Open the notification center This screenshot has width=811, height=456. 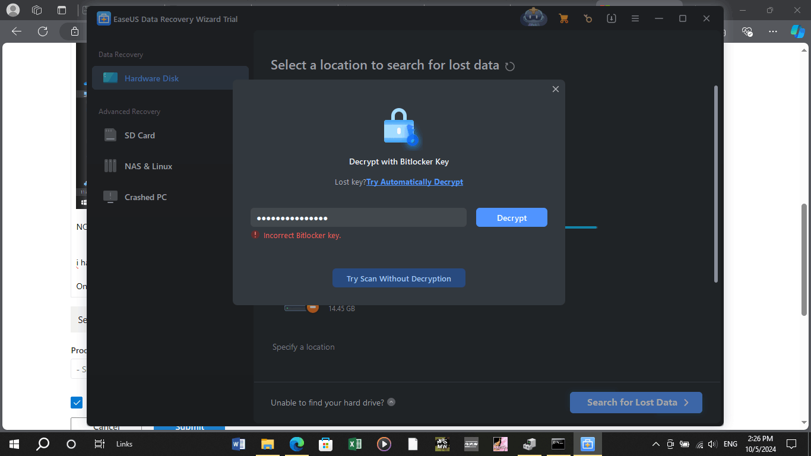point(791,444)
